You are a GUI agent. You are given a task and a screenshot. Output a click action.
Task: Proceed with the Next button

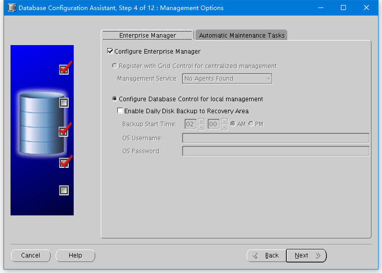click(306, 255)
